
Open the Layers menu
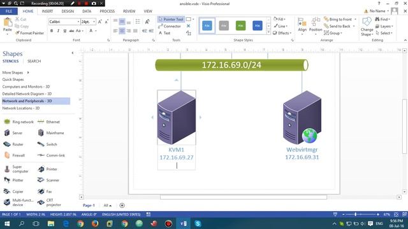coord(384,26)
